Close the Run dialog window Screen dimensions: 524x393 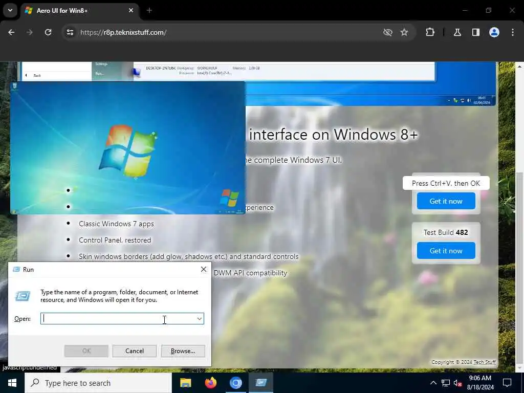pyautogui.click(x=204, y=269)
